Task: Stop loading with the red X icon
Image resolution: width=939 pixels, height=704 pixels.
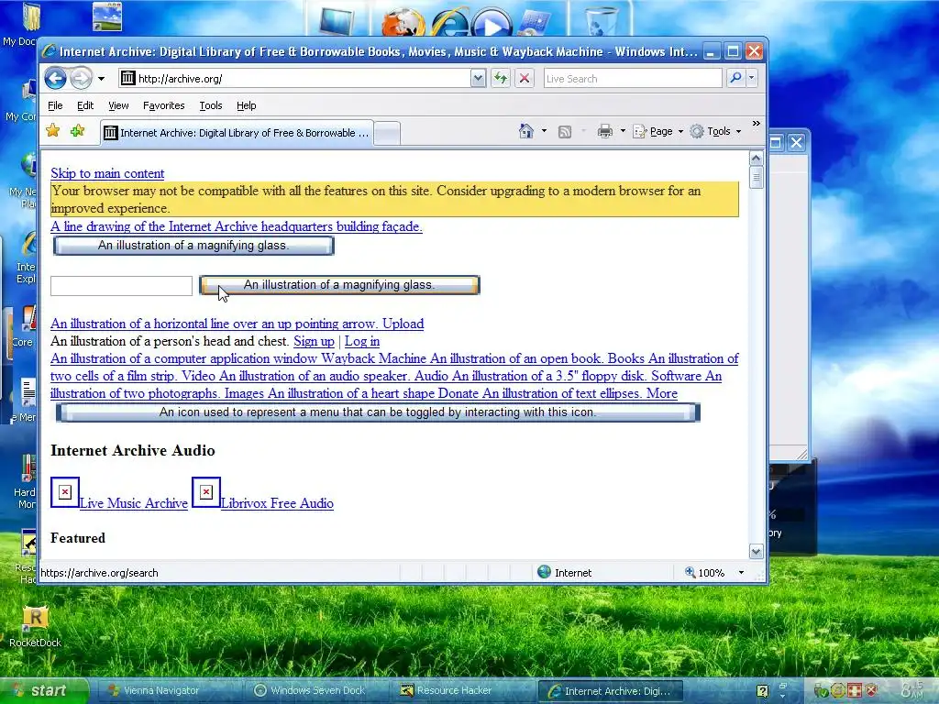Action: [x=525, y=79]
